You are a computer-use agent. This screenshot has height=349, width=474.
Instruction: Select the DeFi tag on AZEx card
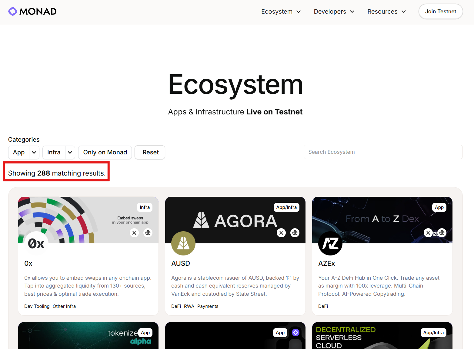point(323,306)
